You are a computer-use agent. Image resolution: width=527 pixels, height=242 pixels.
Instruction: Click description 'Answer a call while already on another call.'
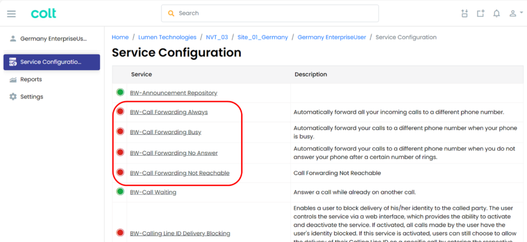click(355, 193)
